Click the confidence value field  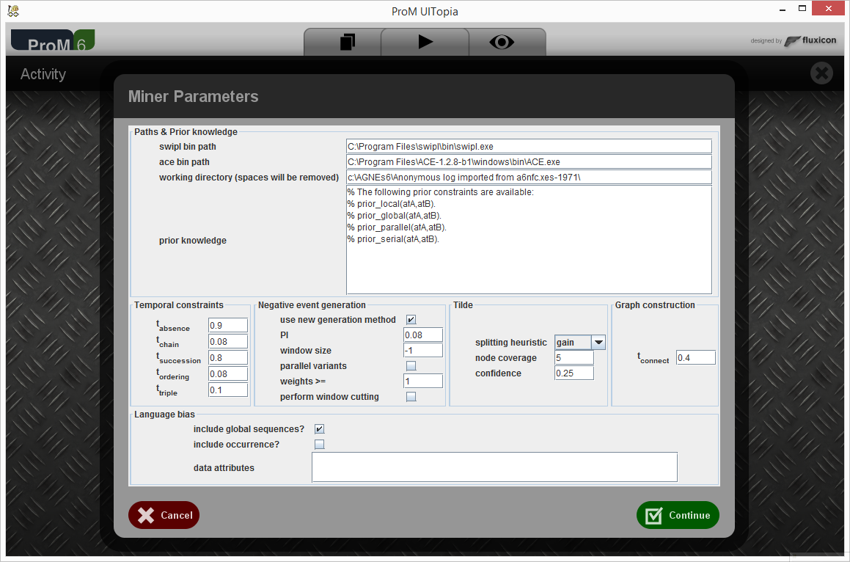click(574, 373)
